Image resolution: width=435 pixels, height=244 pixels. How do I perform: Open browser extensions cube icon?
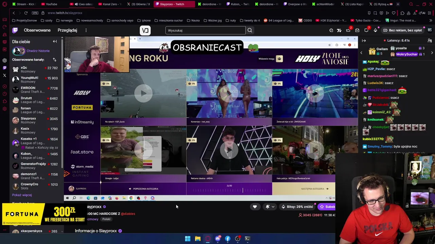[x=402, y=13]
